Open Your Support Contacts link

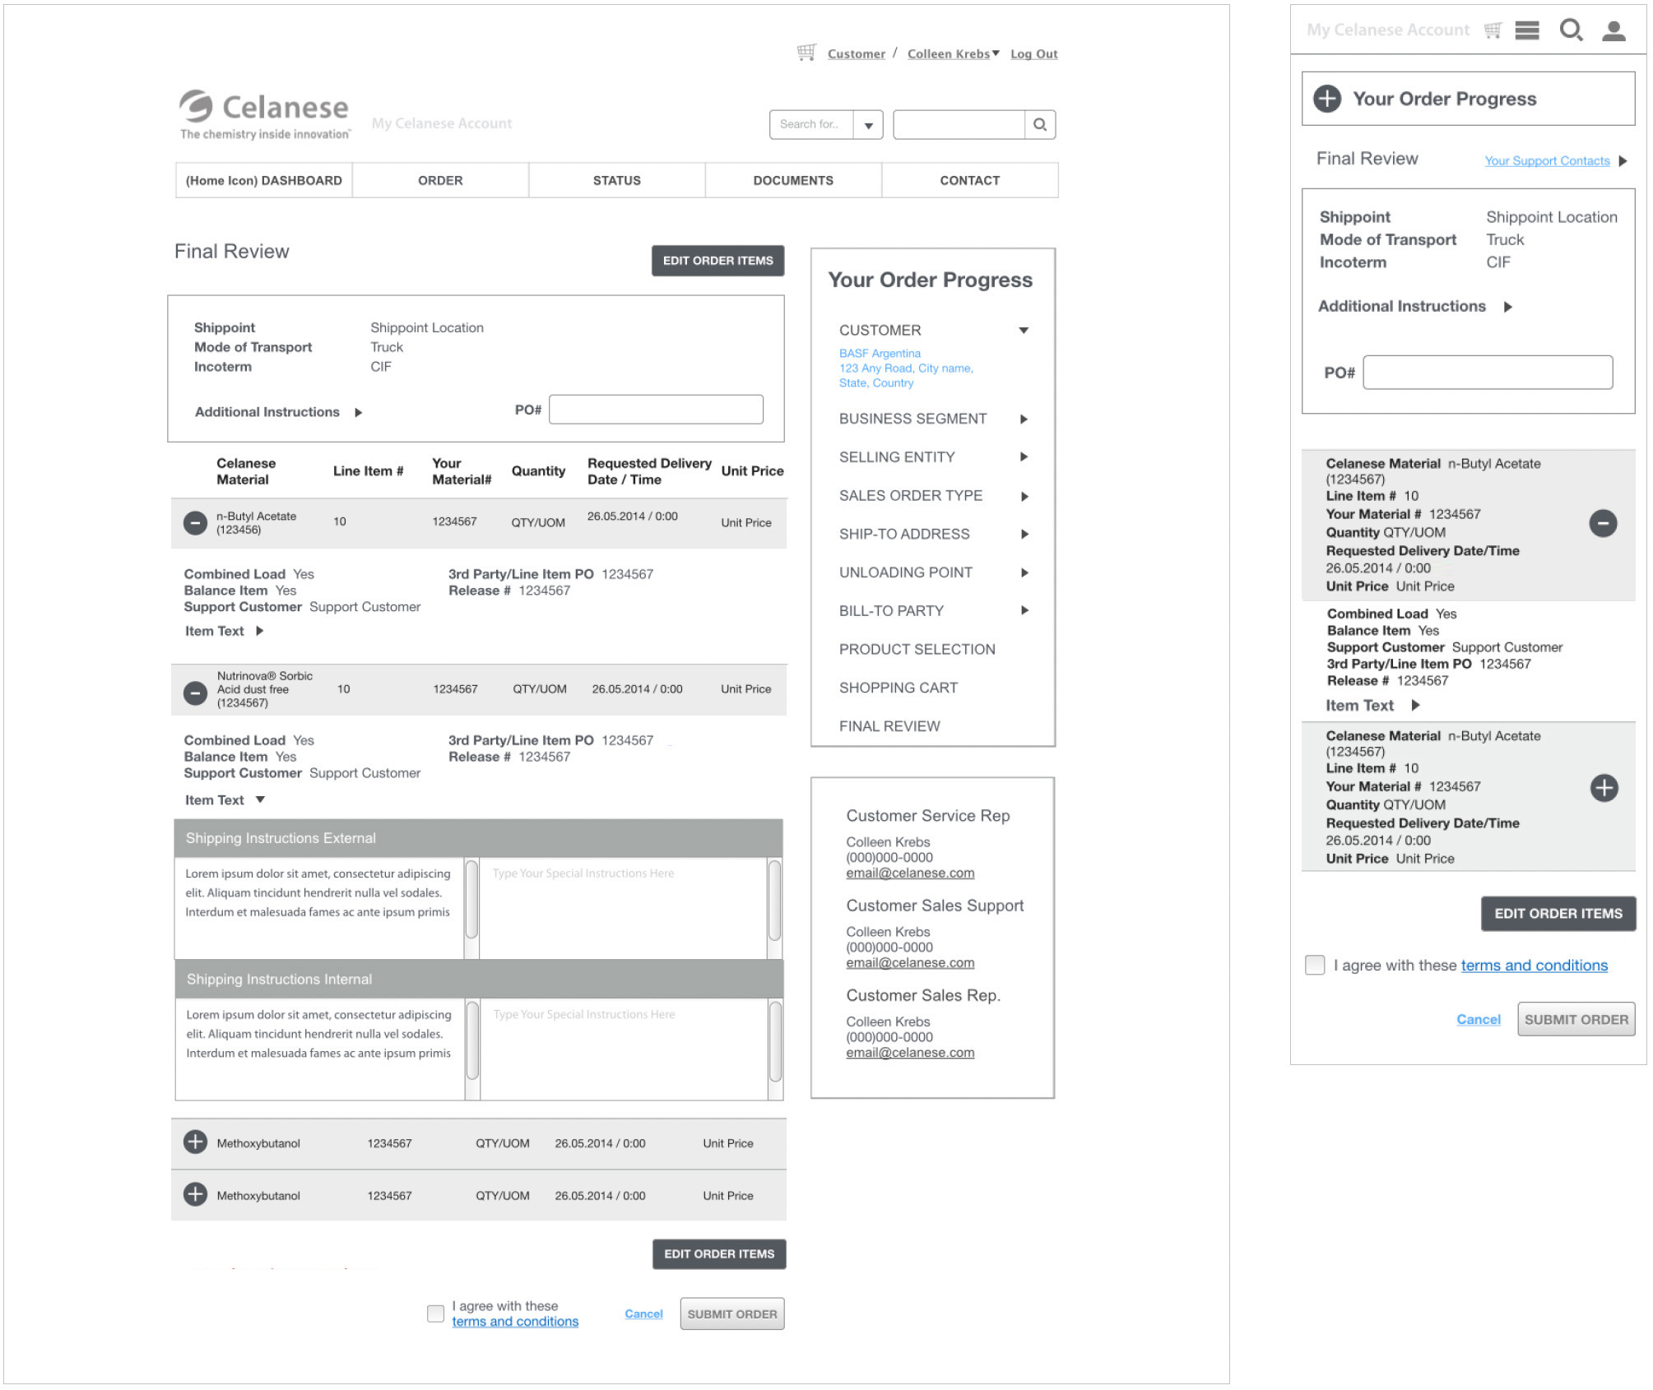(1547, 160)
